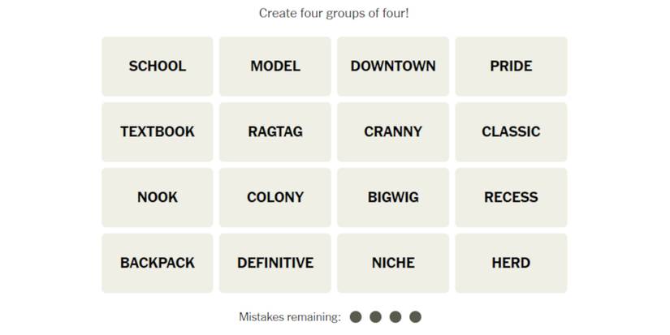Select the NOOK tile
670x335 pixels.
tap(157, 197)
